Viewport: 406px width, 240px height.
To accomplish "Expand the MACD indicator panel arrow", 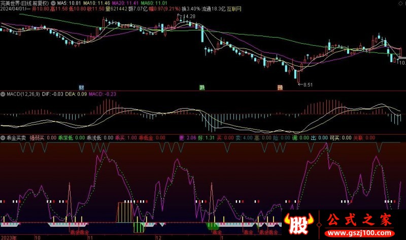I will 3,94.
